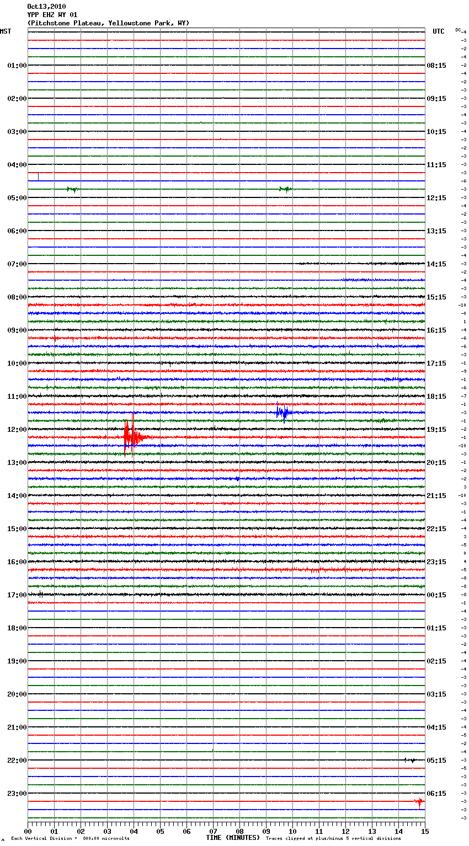This screenshot has width=469, height=846.
Task: Click the date heading Oct13,2010
Action: (x=46, y=7)
